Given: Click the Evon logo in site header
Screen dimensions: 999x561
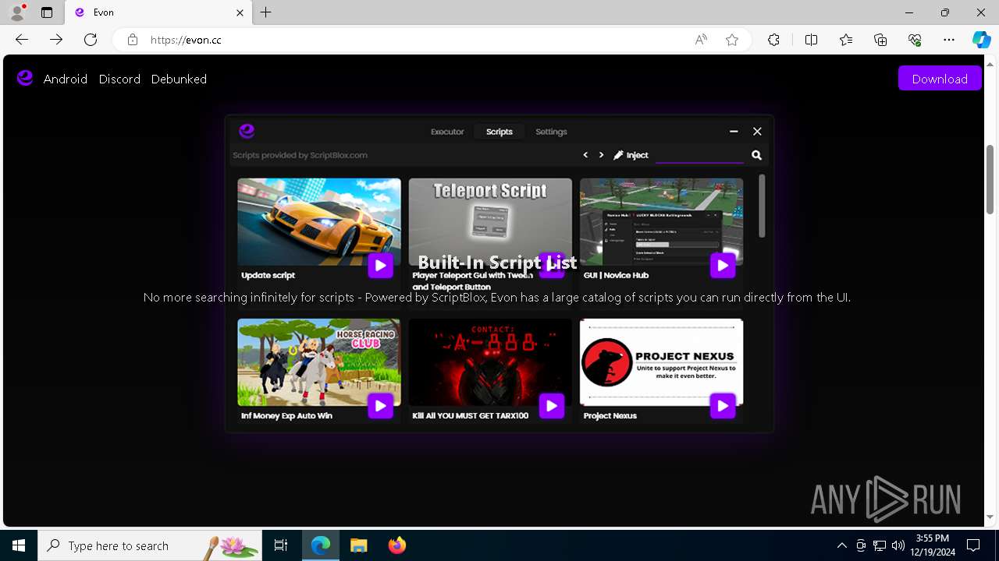Looking at the screenshot, I should 25,78.
